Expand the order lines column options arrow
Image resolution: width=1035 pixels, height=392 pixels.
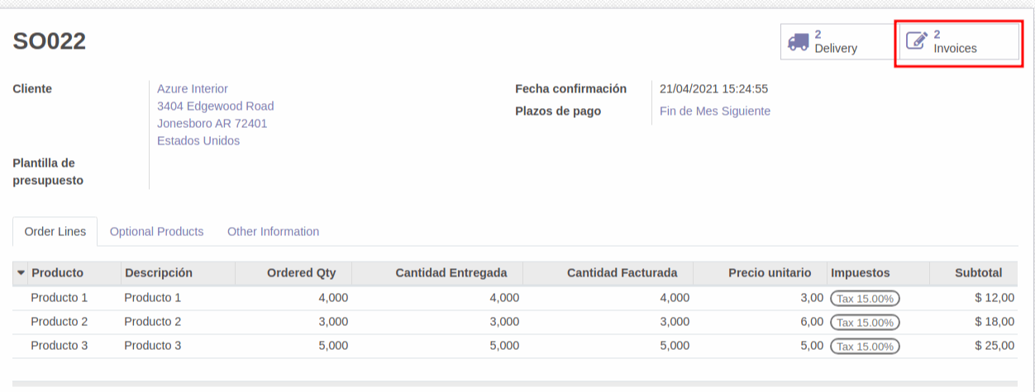click(20, 272)
